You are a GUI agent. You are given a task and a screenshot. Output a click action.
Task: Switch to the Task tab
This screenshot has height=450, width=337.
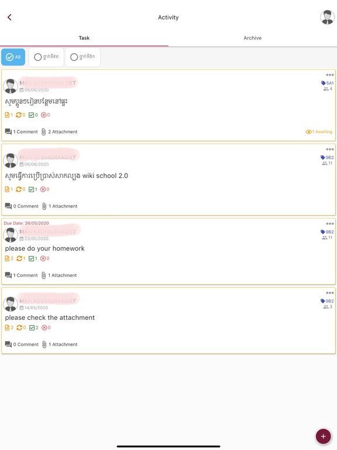84,38
